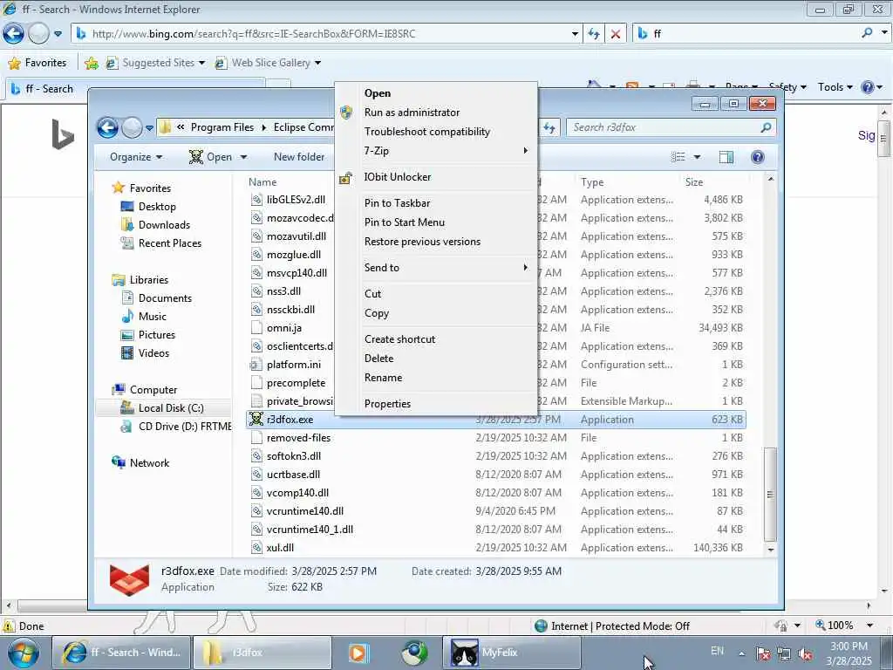Select IObit Unlocker menu entry
This screenshot has height=670, width=893.
[398, 177]
